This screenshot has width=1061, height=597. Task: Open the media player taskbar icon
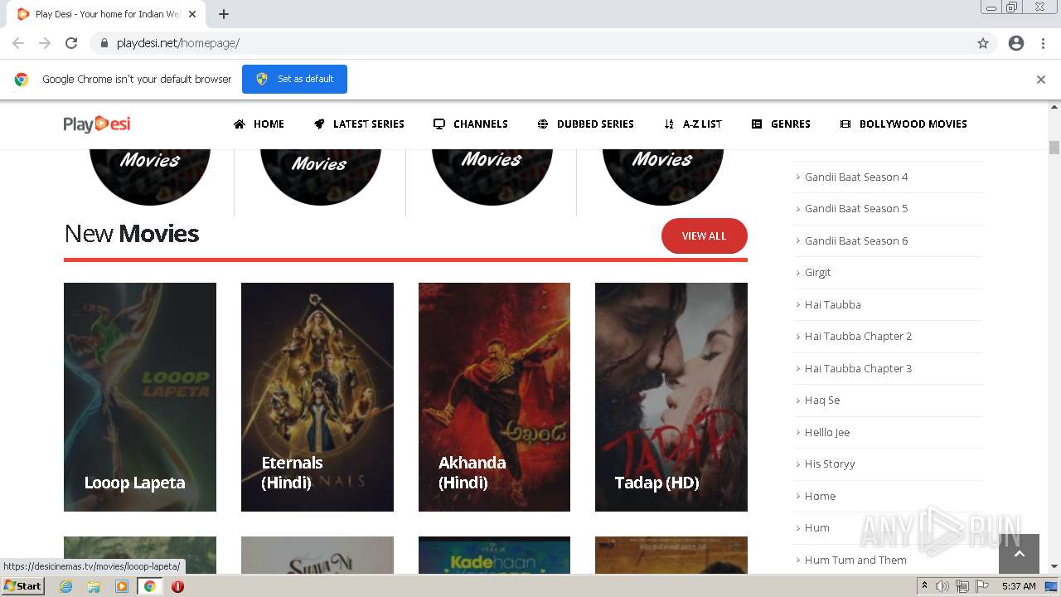[122, 586]
